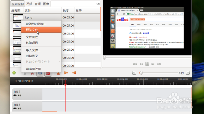This screenshot has height=114, width=204.
Task: Click the file list vertical scrollbar
Action: coord(100,19)
